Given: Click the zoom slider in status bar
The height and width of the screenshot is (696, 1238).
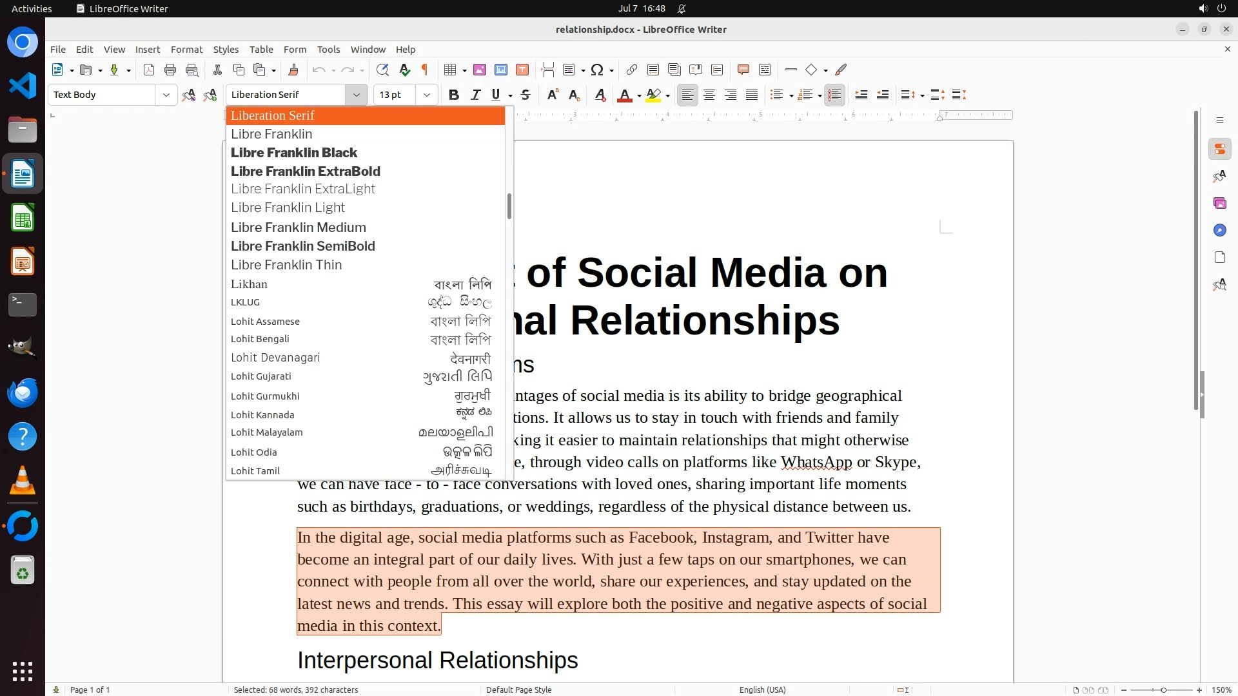Looking at the screenshot, I should click(1163, 690).
